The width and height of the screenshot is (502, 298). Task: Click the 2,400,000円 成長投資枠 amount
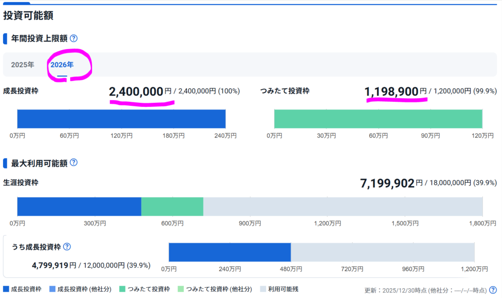point(136,91)
